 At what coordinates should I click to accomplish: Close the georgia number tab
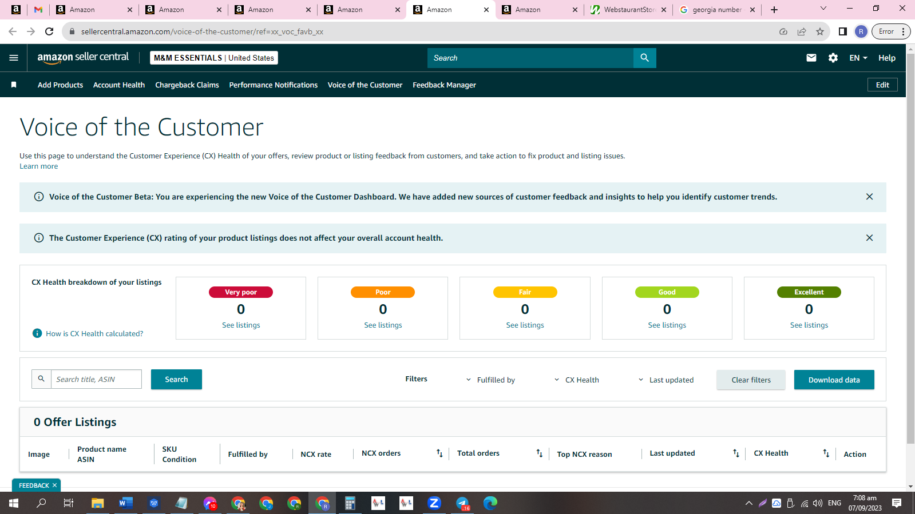point(752,10)
